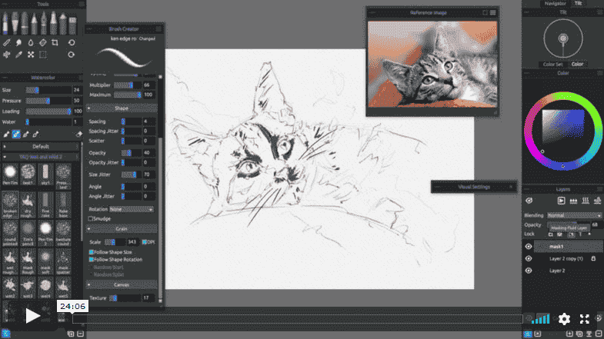The width and height of the screenshot is (604, 339).
Task: Choose the marker brush in tool row
Action: [53, 23]
